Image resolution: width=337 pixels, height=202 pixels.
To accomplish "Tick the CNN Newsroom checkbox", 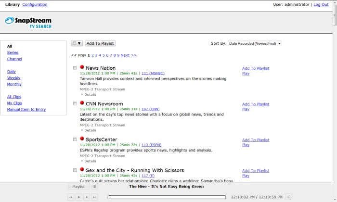I will (x=75, y=104).
